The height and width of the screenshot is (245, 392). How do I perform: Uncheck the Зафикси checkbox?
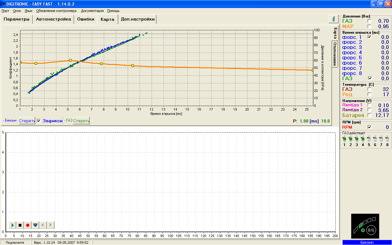tap(39, 121)
